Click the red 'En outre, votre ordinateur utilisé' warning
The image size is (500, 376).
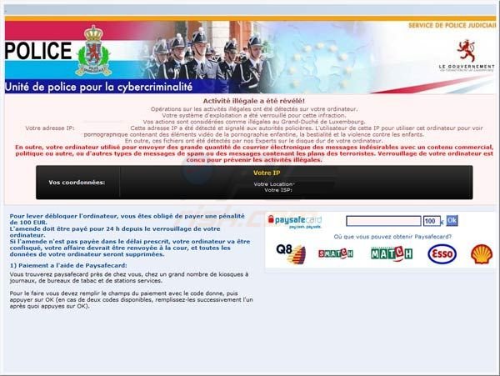click(x=254, y=153)
